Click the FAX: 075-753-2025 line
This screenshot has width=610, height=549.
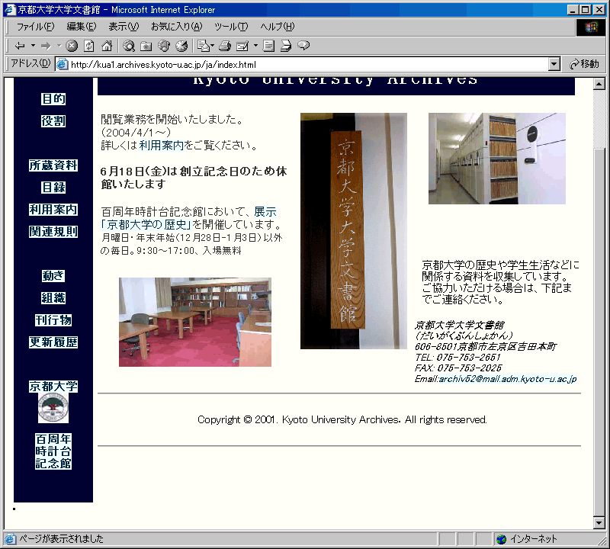(x=458, y=368)
